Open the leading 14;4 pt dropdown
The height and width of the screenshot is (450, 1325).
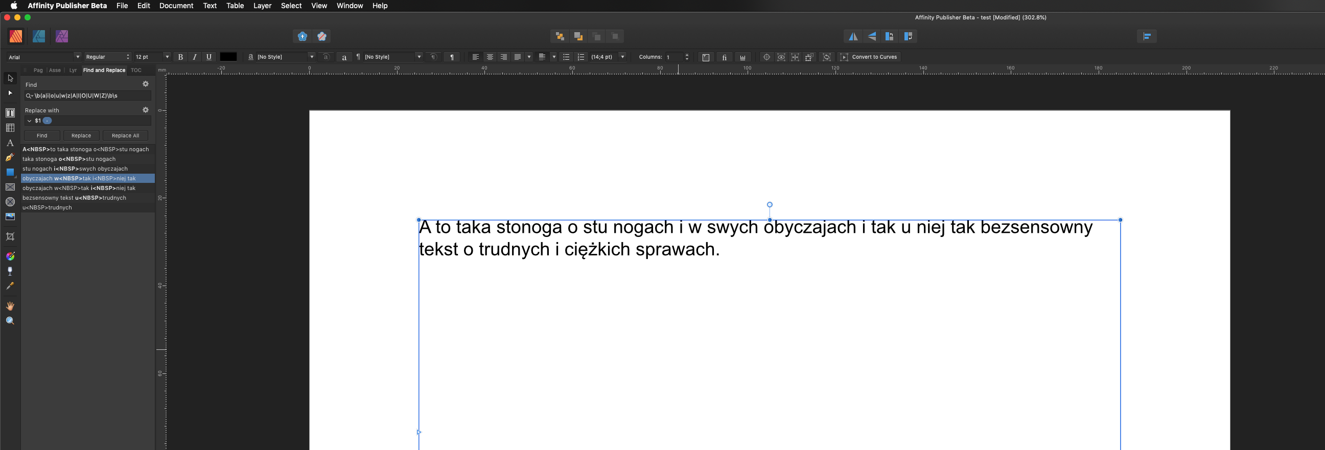622,57
